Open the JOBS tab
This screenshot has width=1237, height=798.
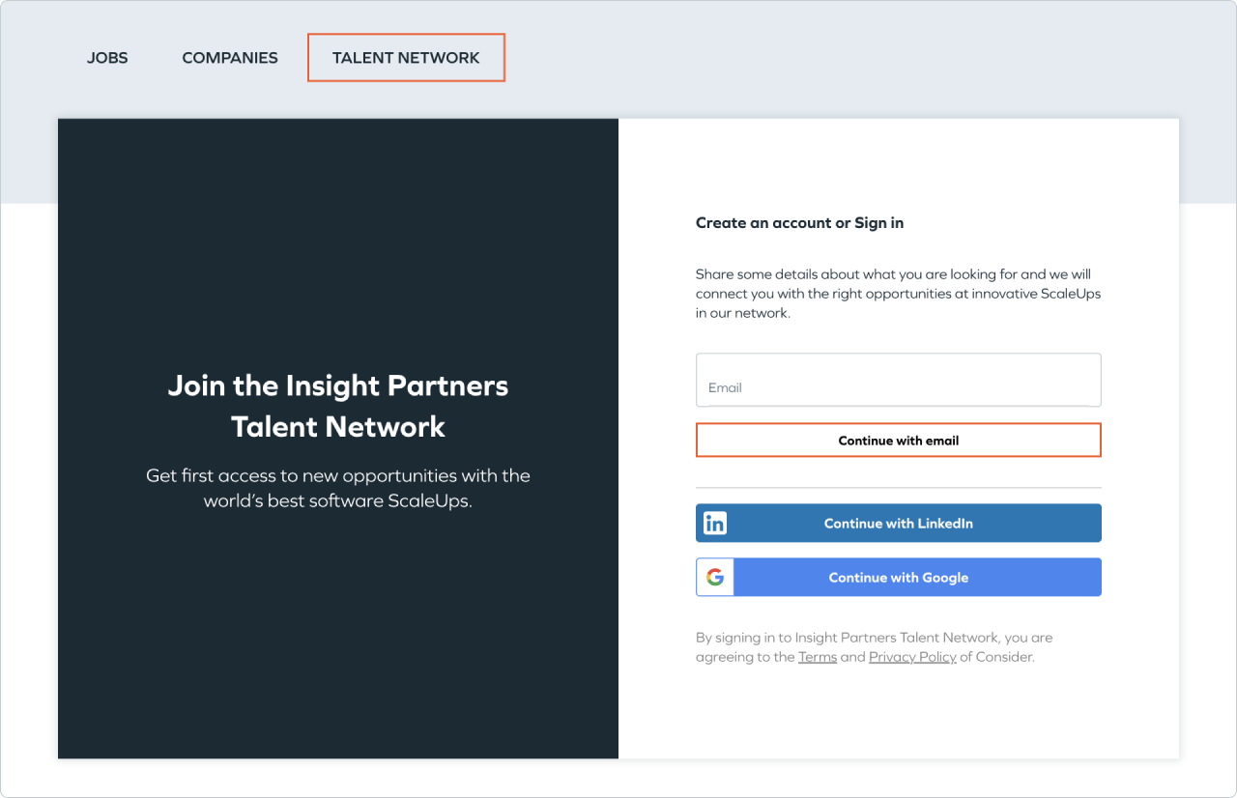coord(107,58)
